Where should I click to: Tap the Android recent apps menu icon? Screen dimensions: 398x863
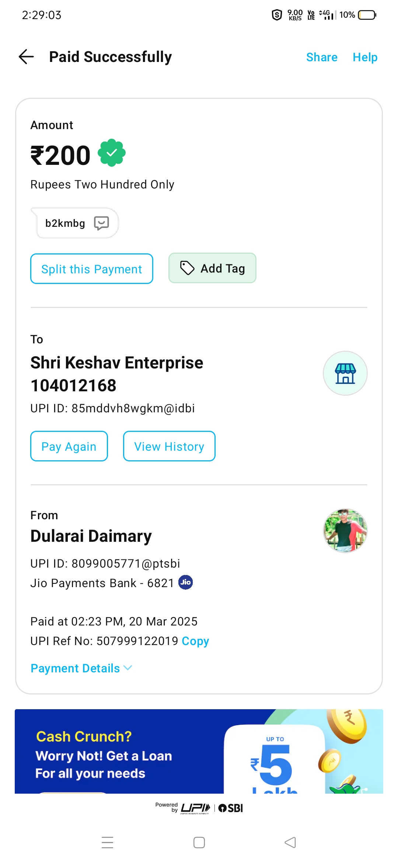point(107,842)
